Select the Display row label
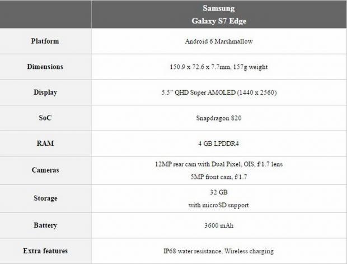The width and height of the screenshot is (347, 264). pyautogui.click(x=45, y=92)
